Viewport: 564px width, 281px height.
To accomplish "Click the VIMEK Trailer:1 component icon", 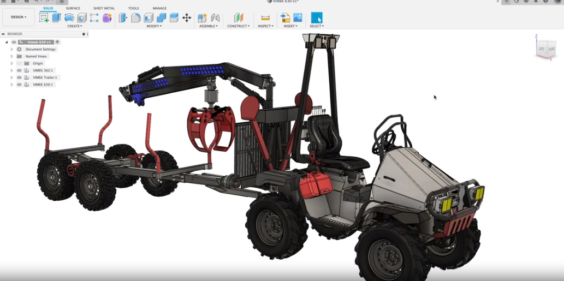I will 27,77.
